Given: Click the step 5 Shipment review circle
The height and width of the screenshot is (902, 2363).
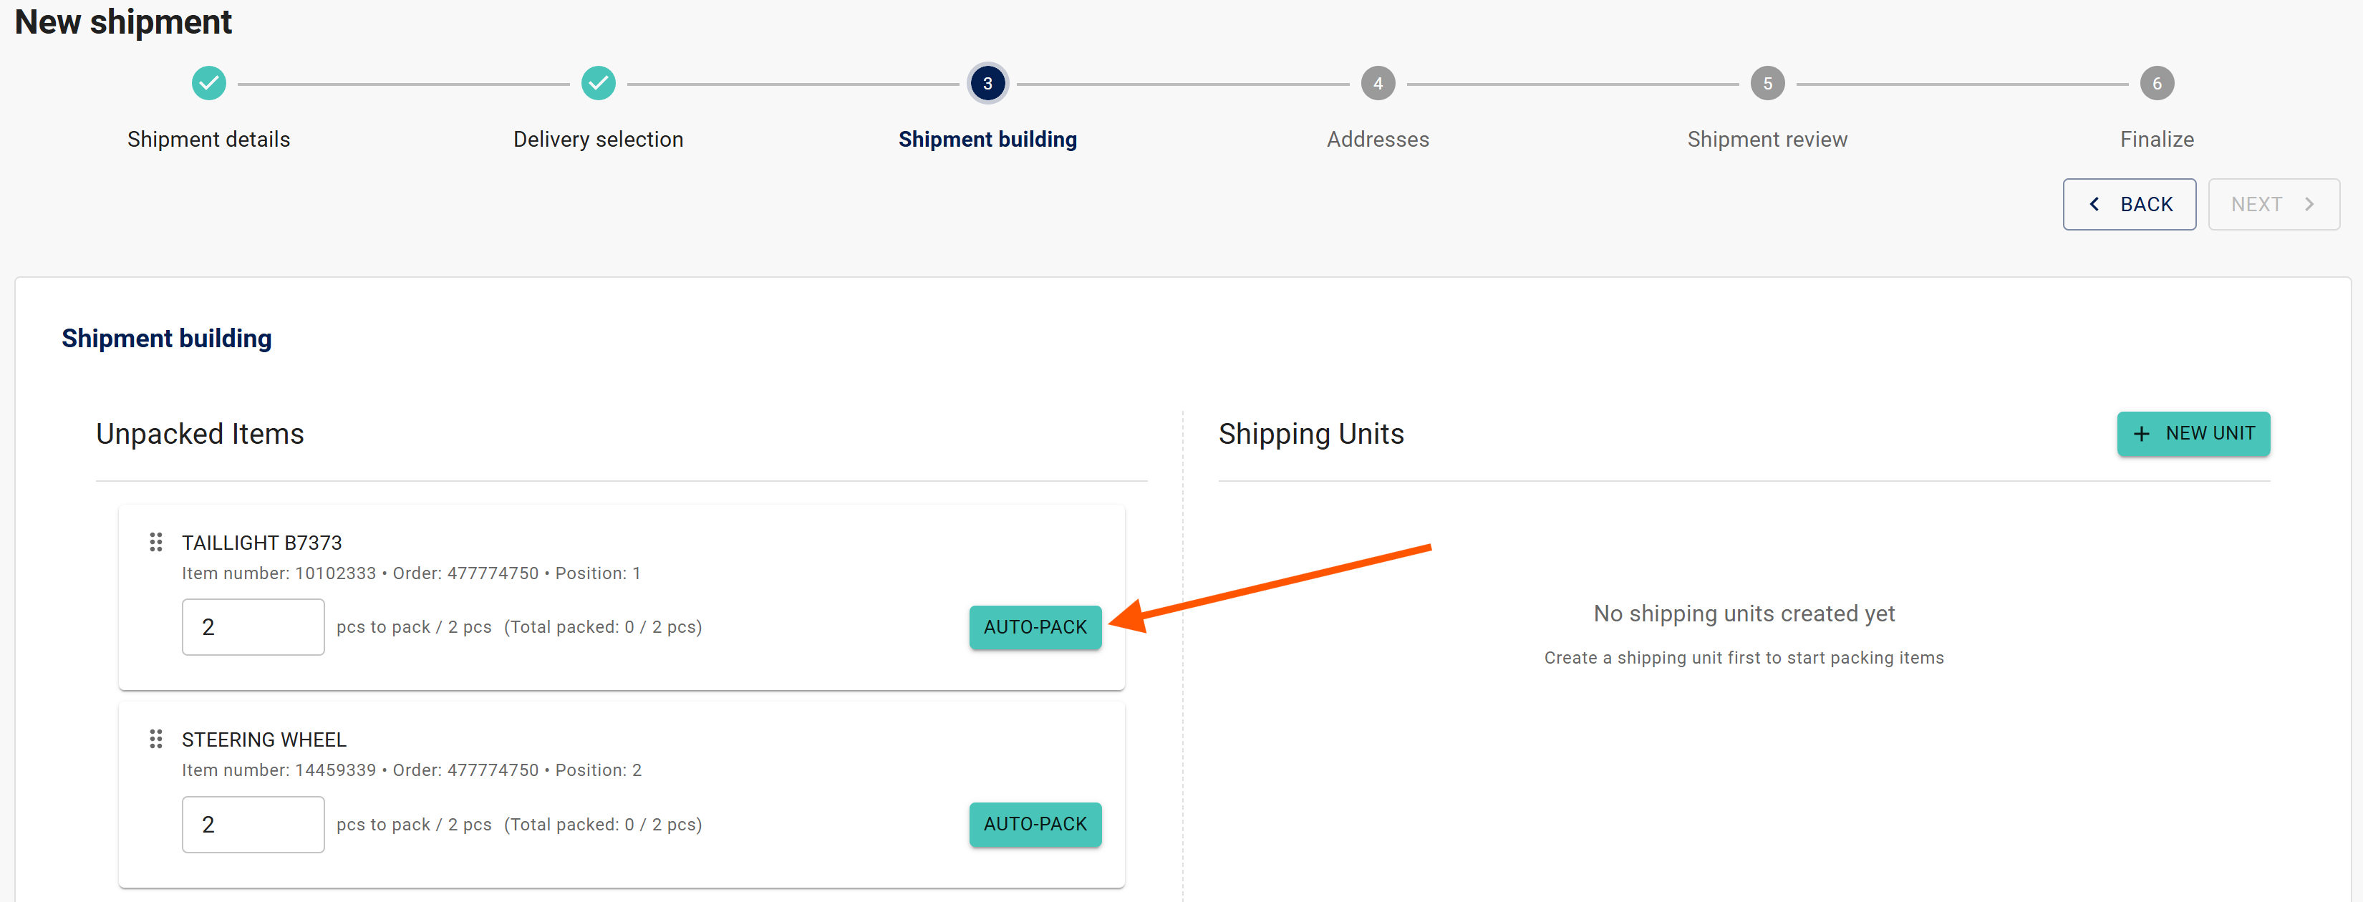Looking at the screenshot, I should click(1767, 84).
